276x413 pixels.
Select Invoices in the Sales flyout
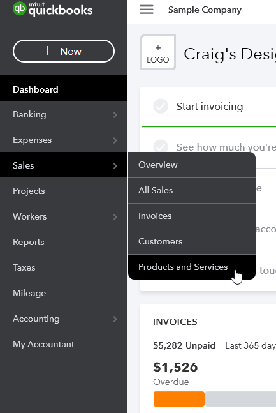(192, 216)
